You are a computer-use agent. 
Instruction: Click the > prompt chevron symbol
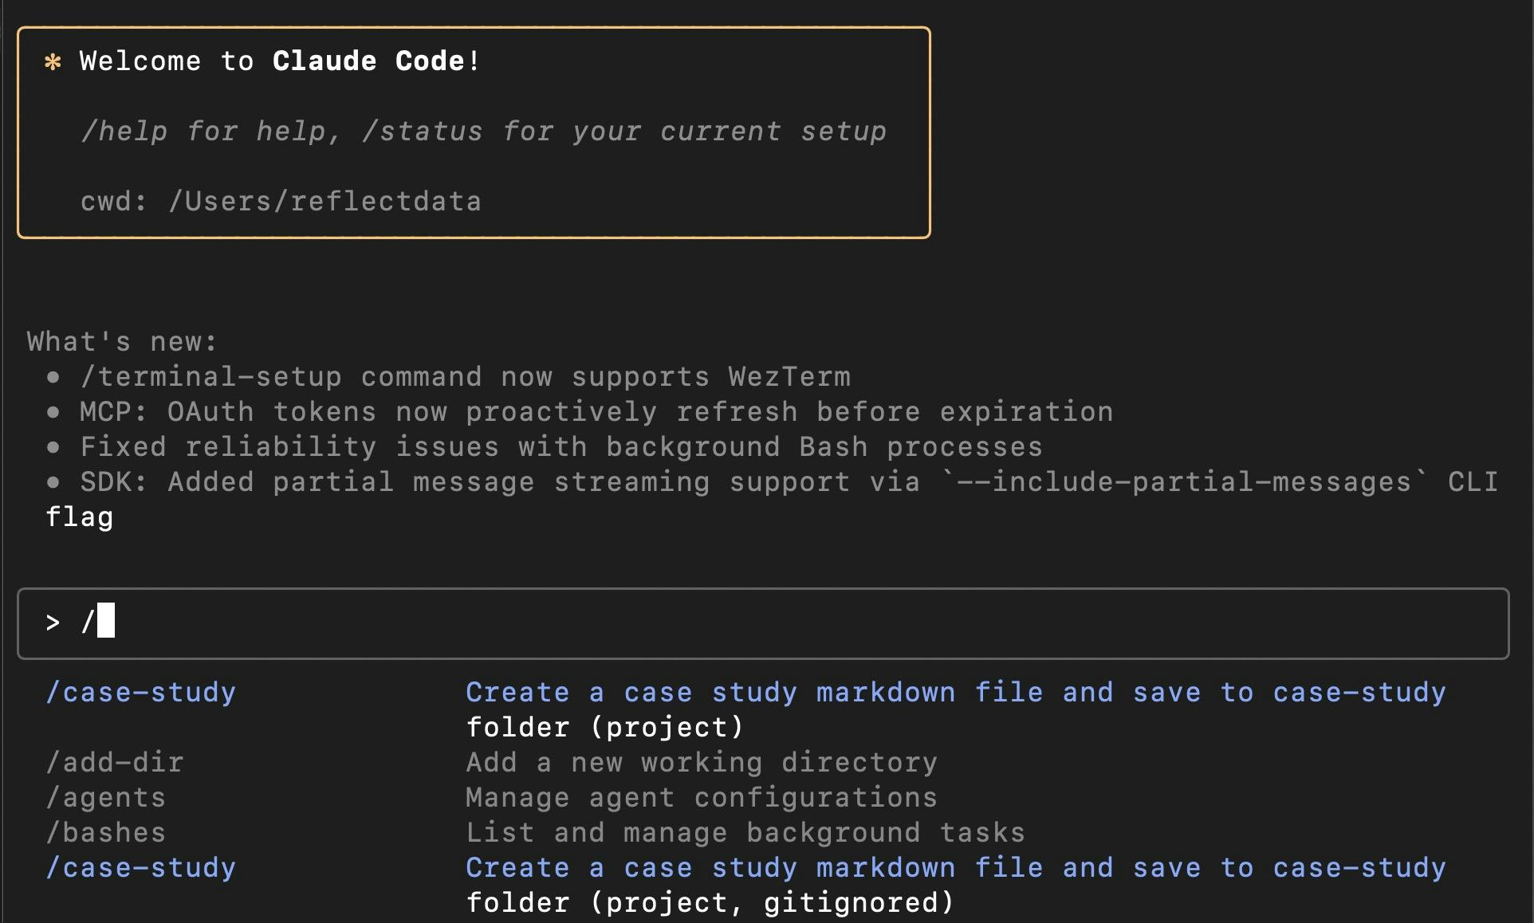point(53,623)
